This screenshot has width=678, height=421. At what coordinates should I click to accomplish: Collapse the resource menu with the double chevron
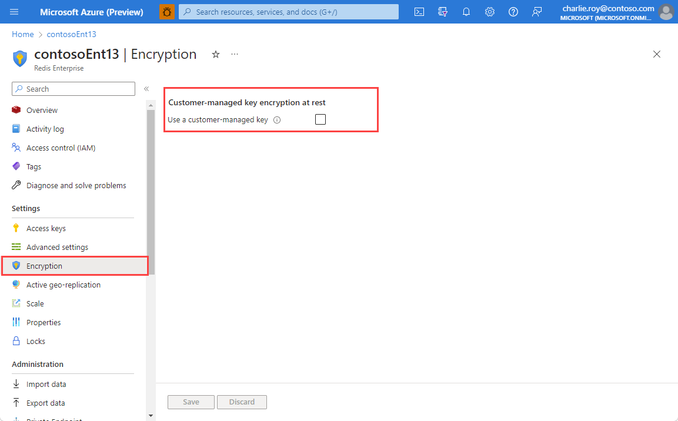point(146,89)
